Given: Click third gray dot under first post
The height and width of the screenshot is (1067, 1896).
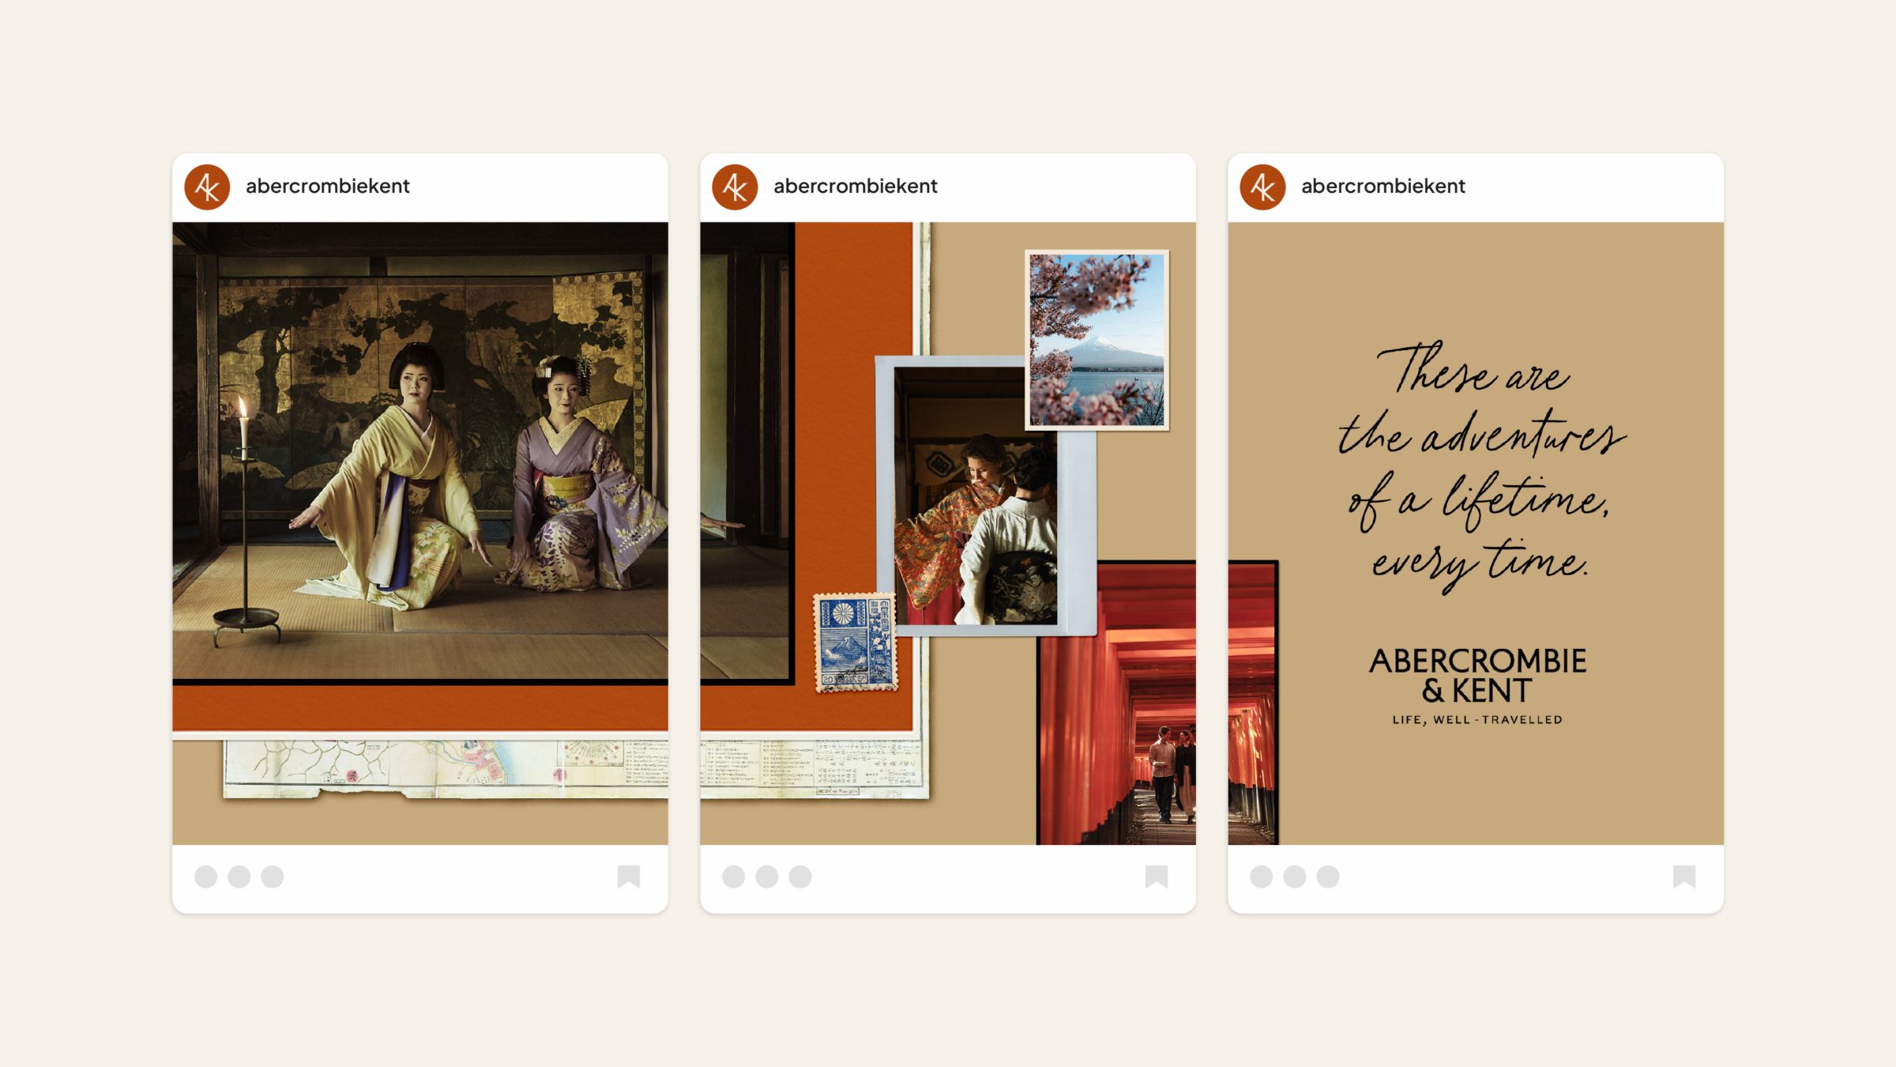Looking at the screenshot, I should click(x=273, y=877).
